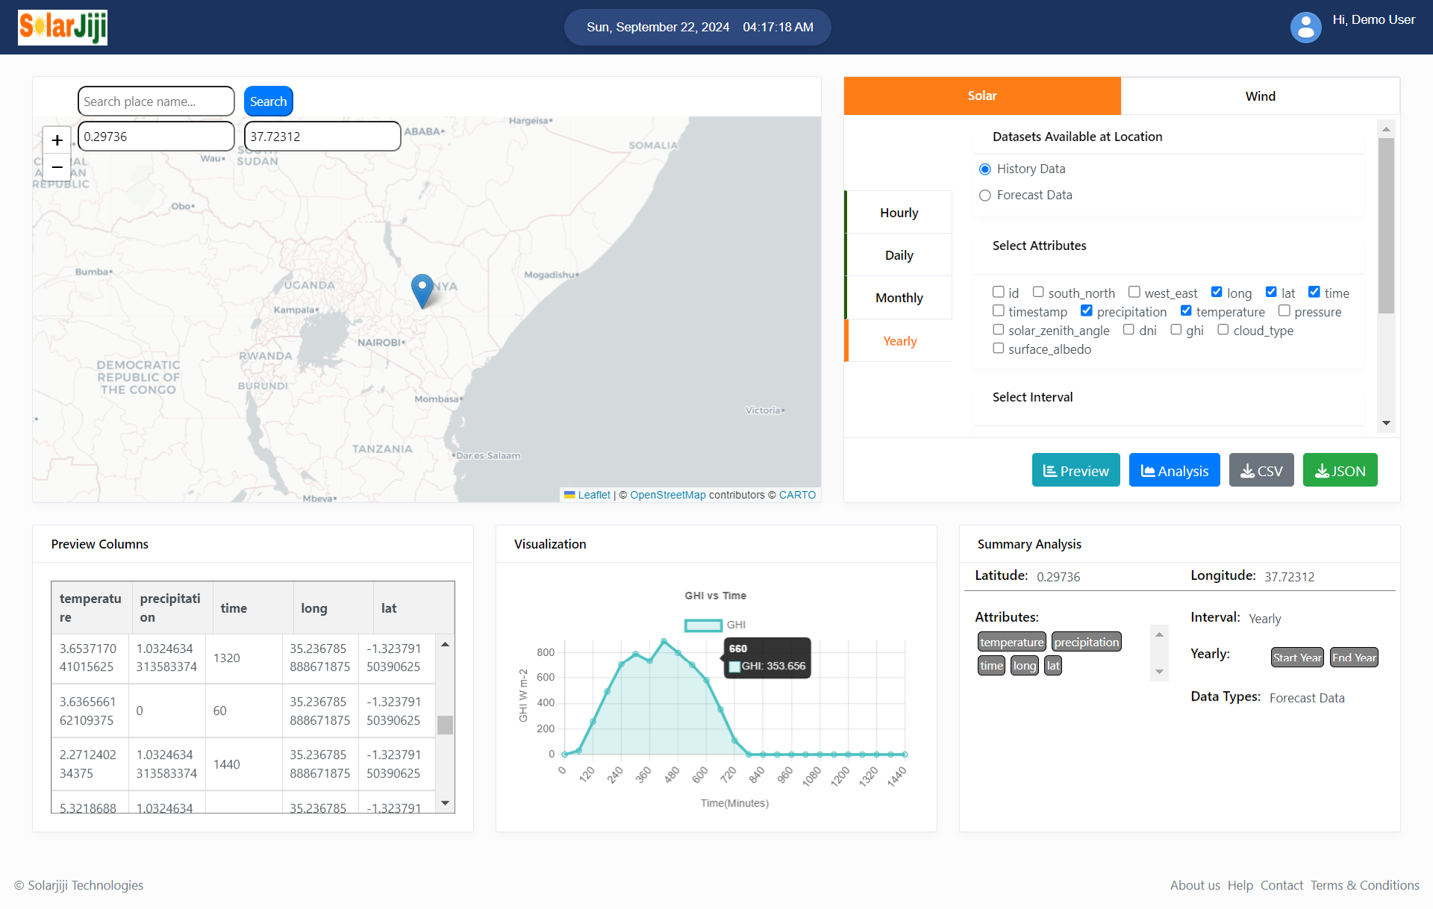Viewport: 1433px width, 909px height.
Task: Select the Daily interval tab
Action: coord(899,255)
